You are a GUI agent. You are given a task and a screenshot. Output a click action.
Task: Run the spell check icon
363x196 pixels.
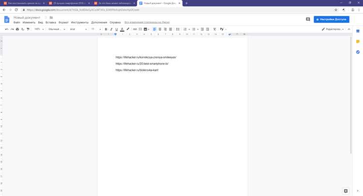[23, 29]
